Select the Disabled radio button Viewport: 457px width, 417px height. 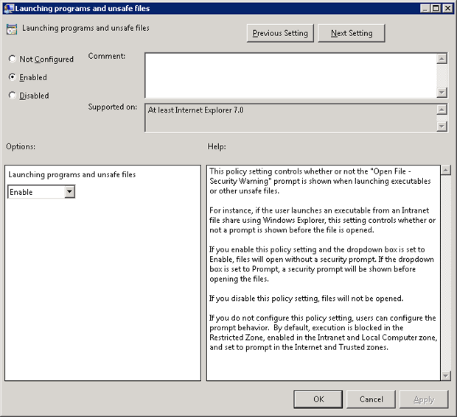[13, 96]
